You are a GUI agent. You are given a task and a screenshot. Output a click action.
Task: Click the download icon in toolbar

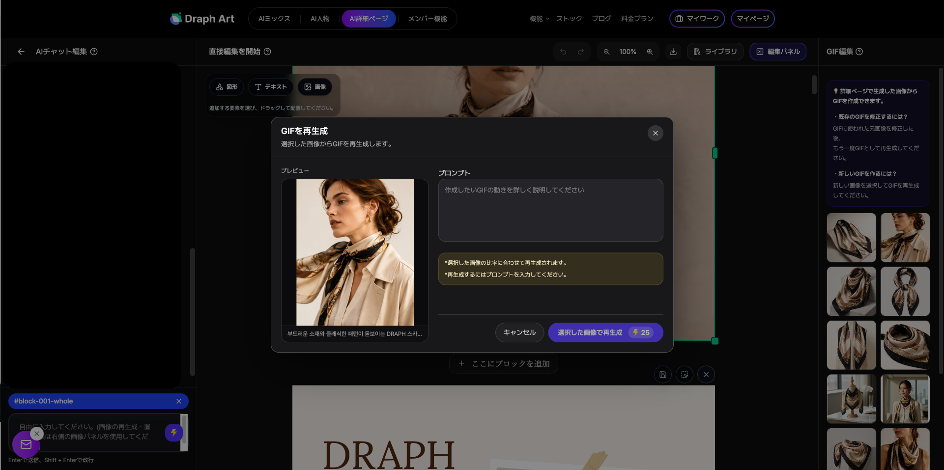coord(673,52)
